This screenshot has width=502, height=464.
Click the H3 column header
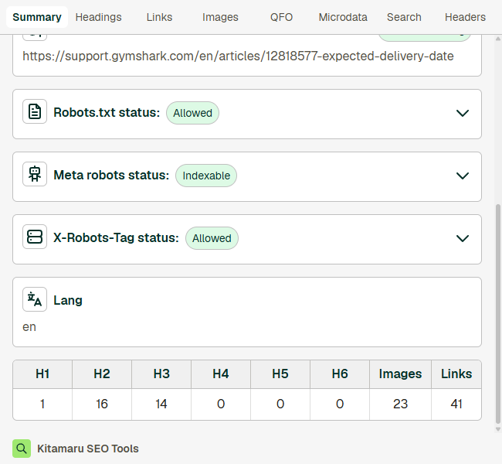(161, 374)
